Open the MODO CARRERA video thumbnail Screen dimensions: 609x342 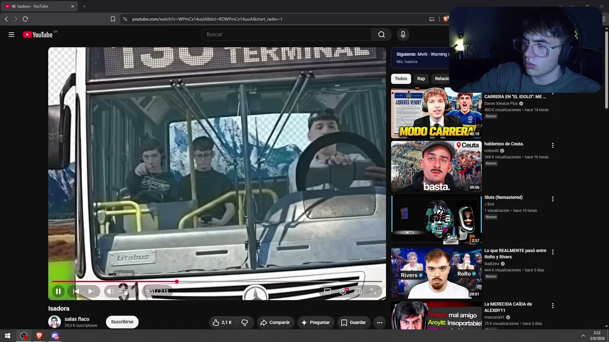click(436, 113)
